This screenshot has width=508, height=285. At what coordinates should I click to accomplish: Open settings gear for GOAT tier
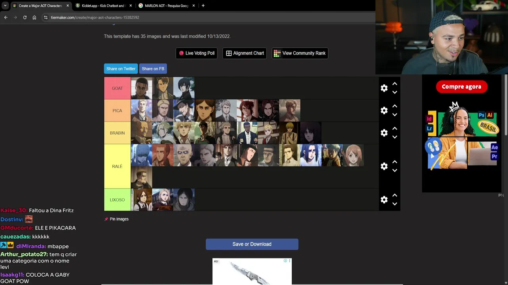pos(384,88)
